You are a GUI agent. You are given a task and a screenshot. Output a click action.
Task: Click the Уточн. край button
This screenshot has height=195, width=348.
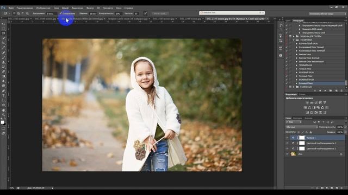tap(160, 14)
